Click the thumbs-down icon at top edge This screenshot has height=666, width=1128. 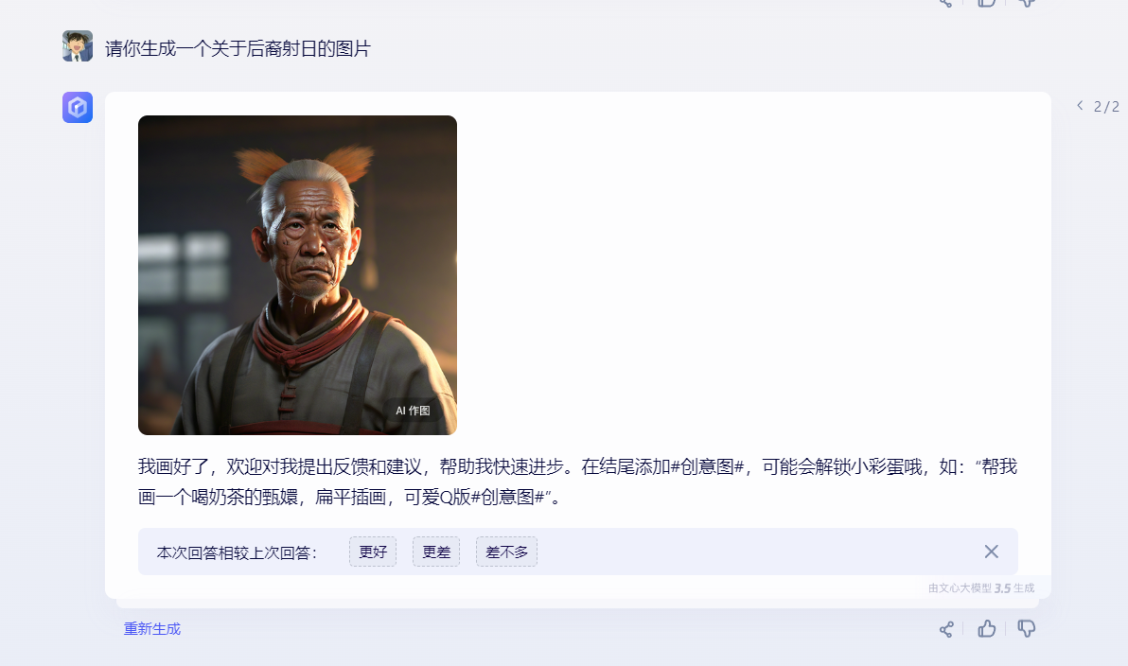[1027, 3]
